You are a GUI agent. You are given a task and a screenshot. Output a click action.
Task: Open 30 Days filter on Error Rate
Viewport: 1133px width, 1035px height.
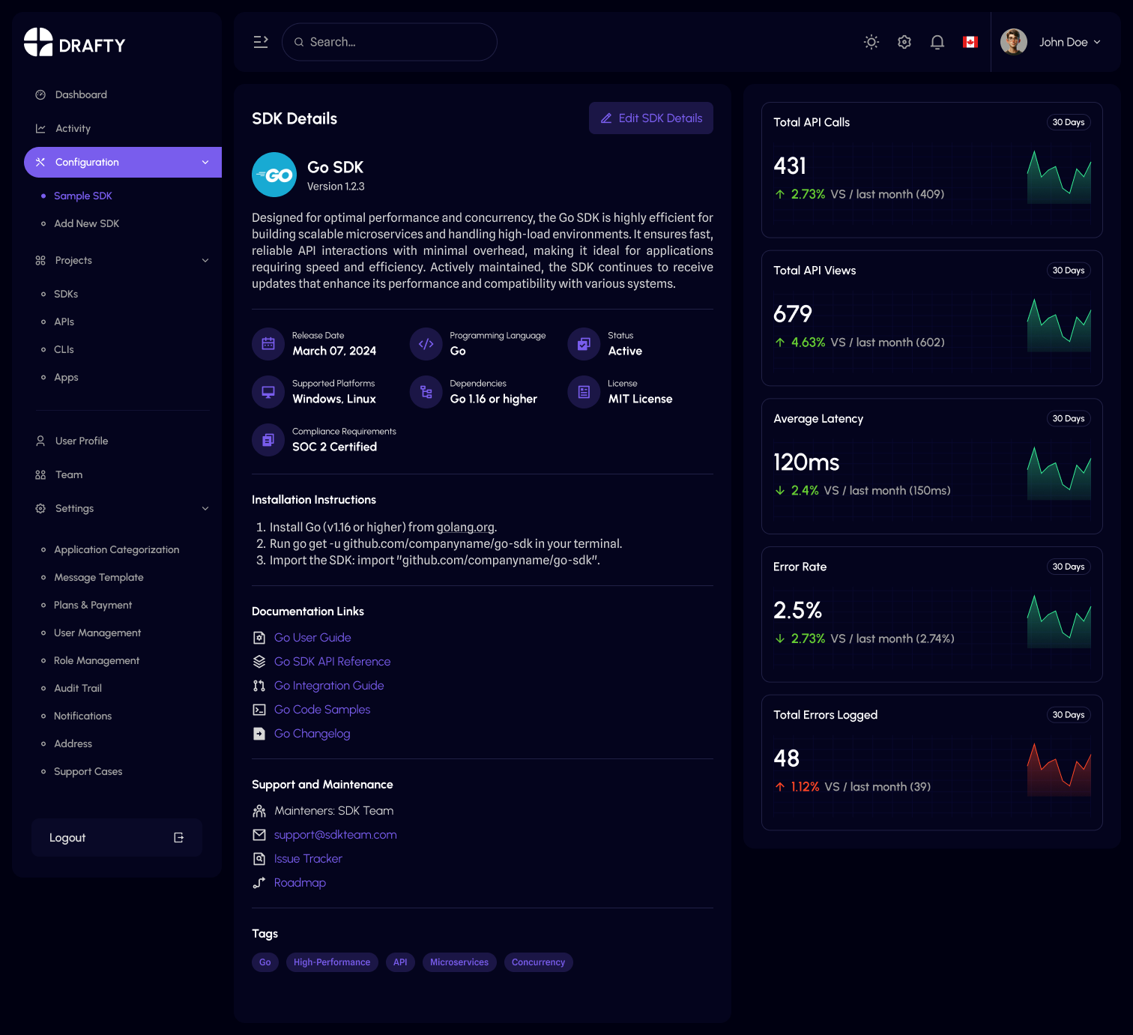(1069, 567)
